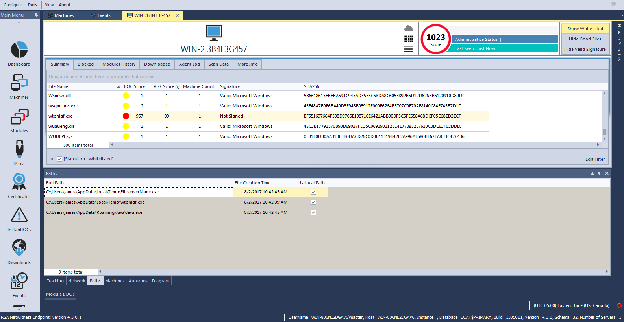Click the red IIOC indicator for wtphjgf.exe

126,116
